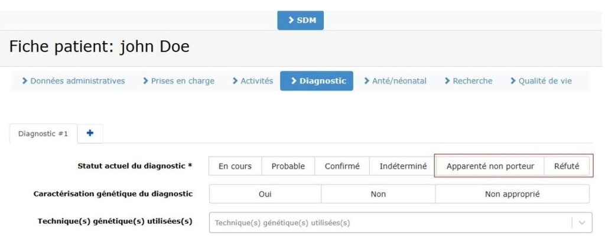Pick Non for genetic characterization
This screenshot has width=605, height=246.
378,194
